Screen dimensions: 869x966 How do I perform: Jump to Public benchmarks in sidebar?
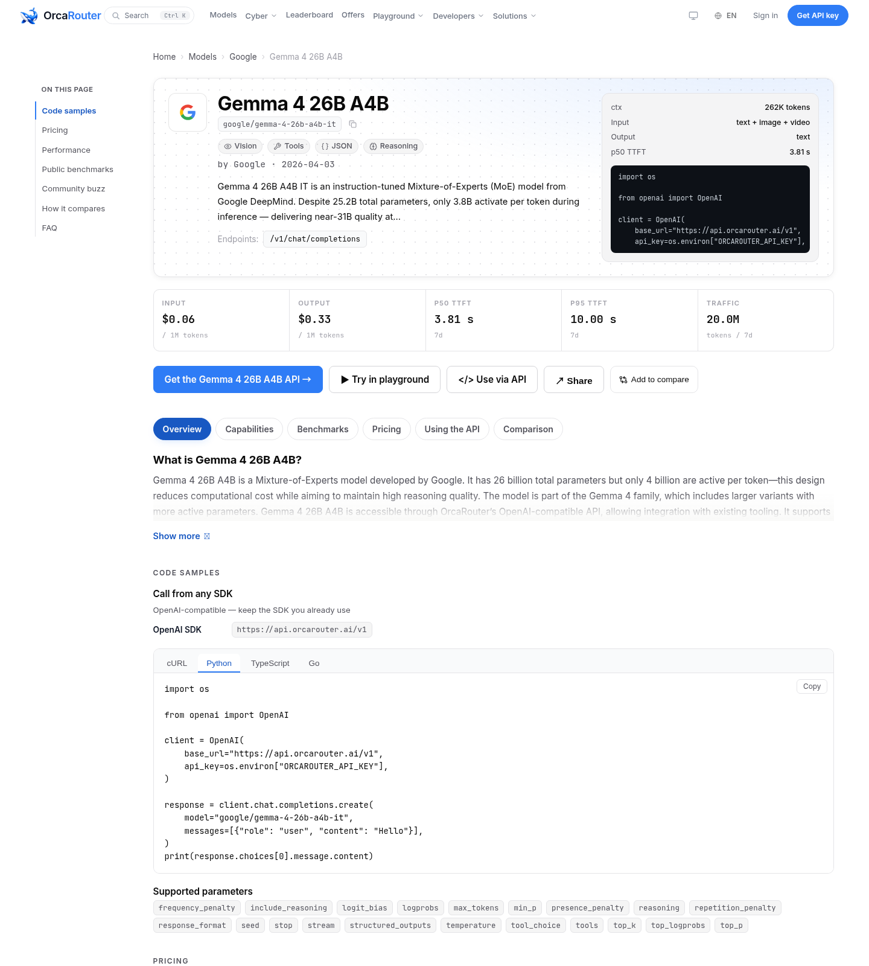78,170
